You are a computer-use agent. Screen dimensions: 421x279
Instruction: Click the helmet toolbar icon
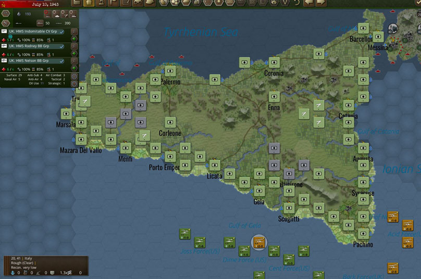coord(150,3)
